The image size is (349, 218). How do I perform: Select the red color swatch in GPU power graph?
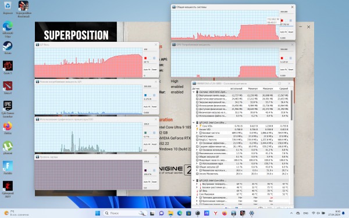pos(282,58)
